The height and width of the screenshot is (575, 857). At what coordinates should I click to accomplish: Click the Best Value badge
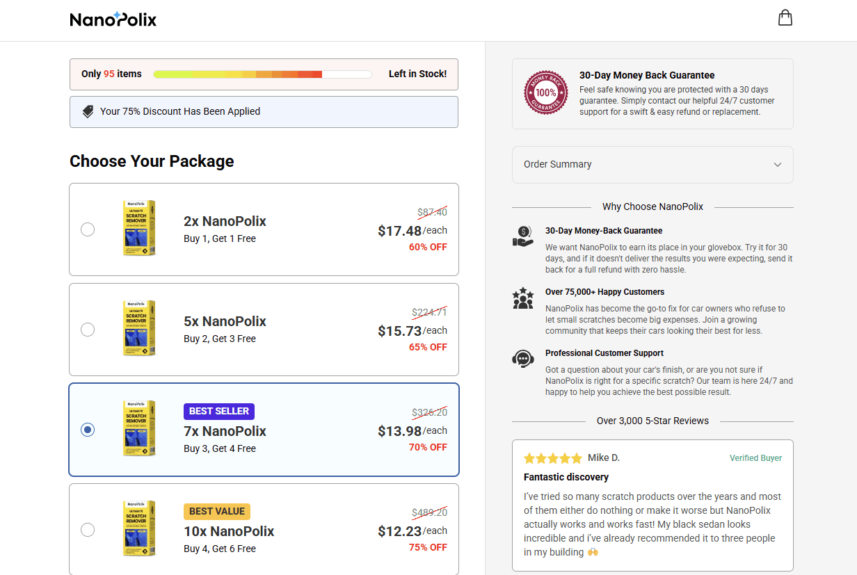click(x=217, y=511)
